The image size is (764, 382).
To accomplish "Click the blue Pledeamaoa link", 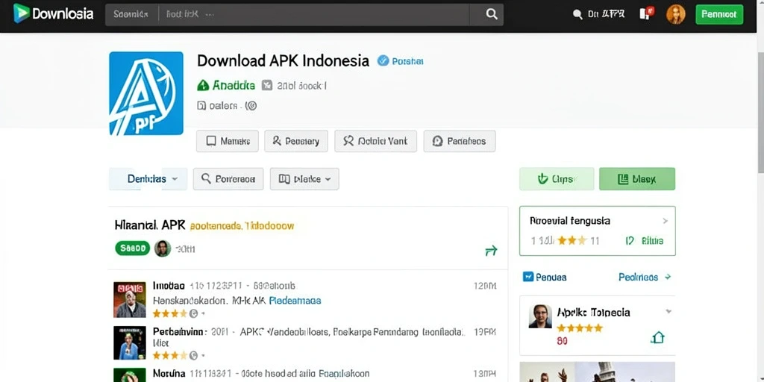I will pyautogui.click(x=295, y=301).
